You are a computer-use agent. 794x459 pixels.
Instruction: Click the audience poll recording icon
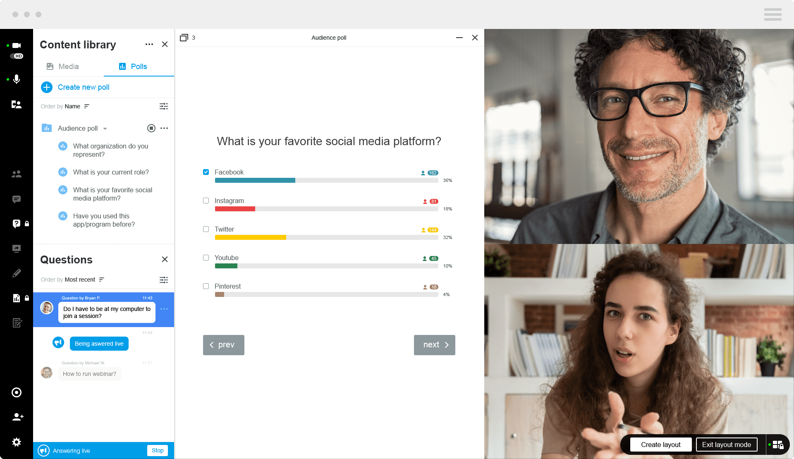pyautogui.click(x=151, y=128)
